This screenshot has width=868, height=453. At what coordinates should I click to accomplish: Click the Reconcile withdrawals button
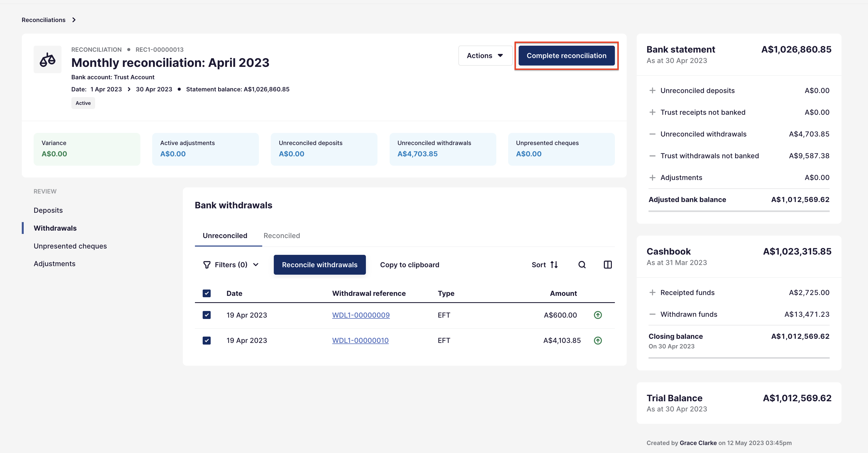point(320,265)
